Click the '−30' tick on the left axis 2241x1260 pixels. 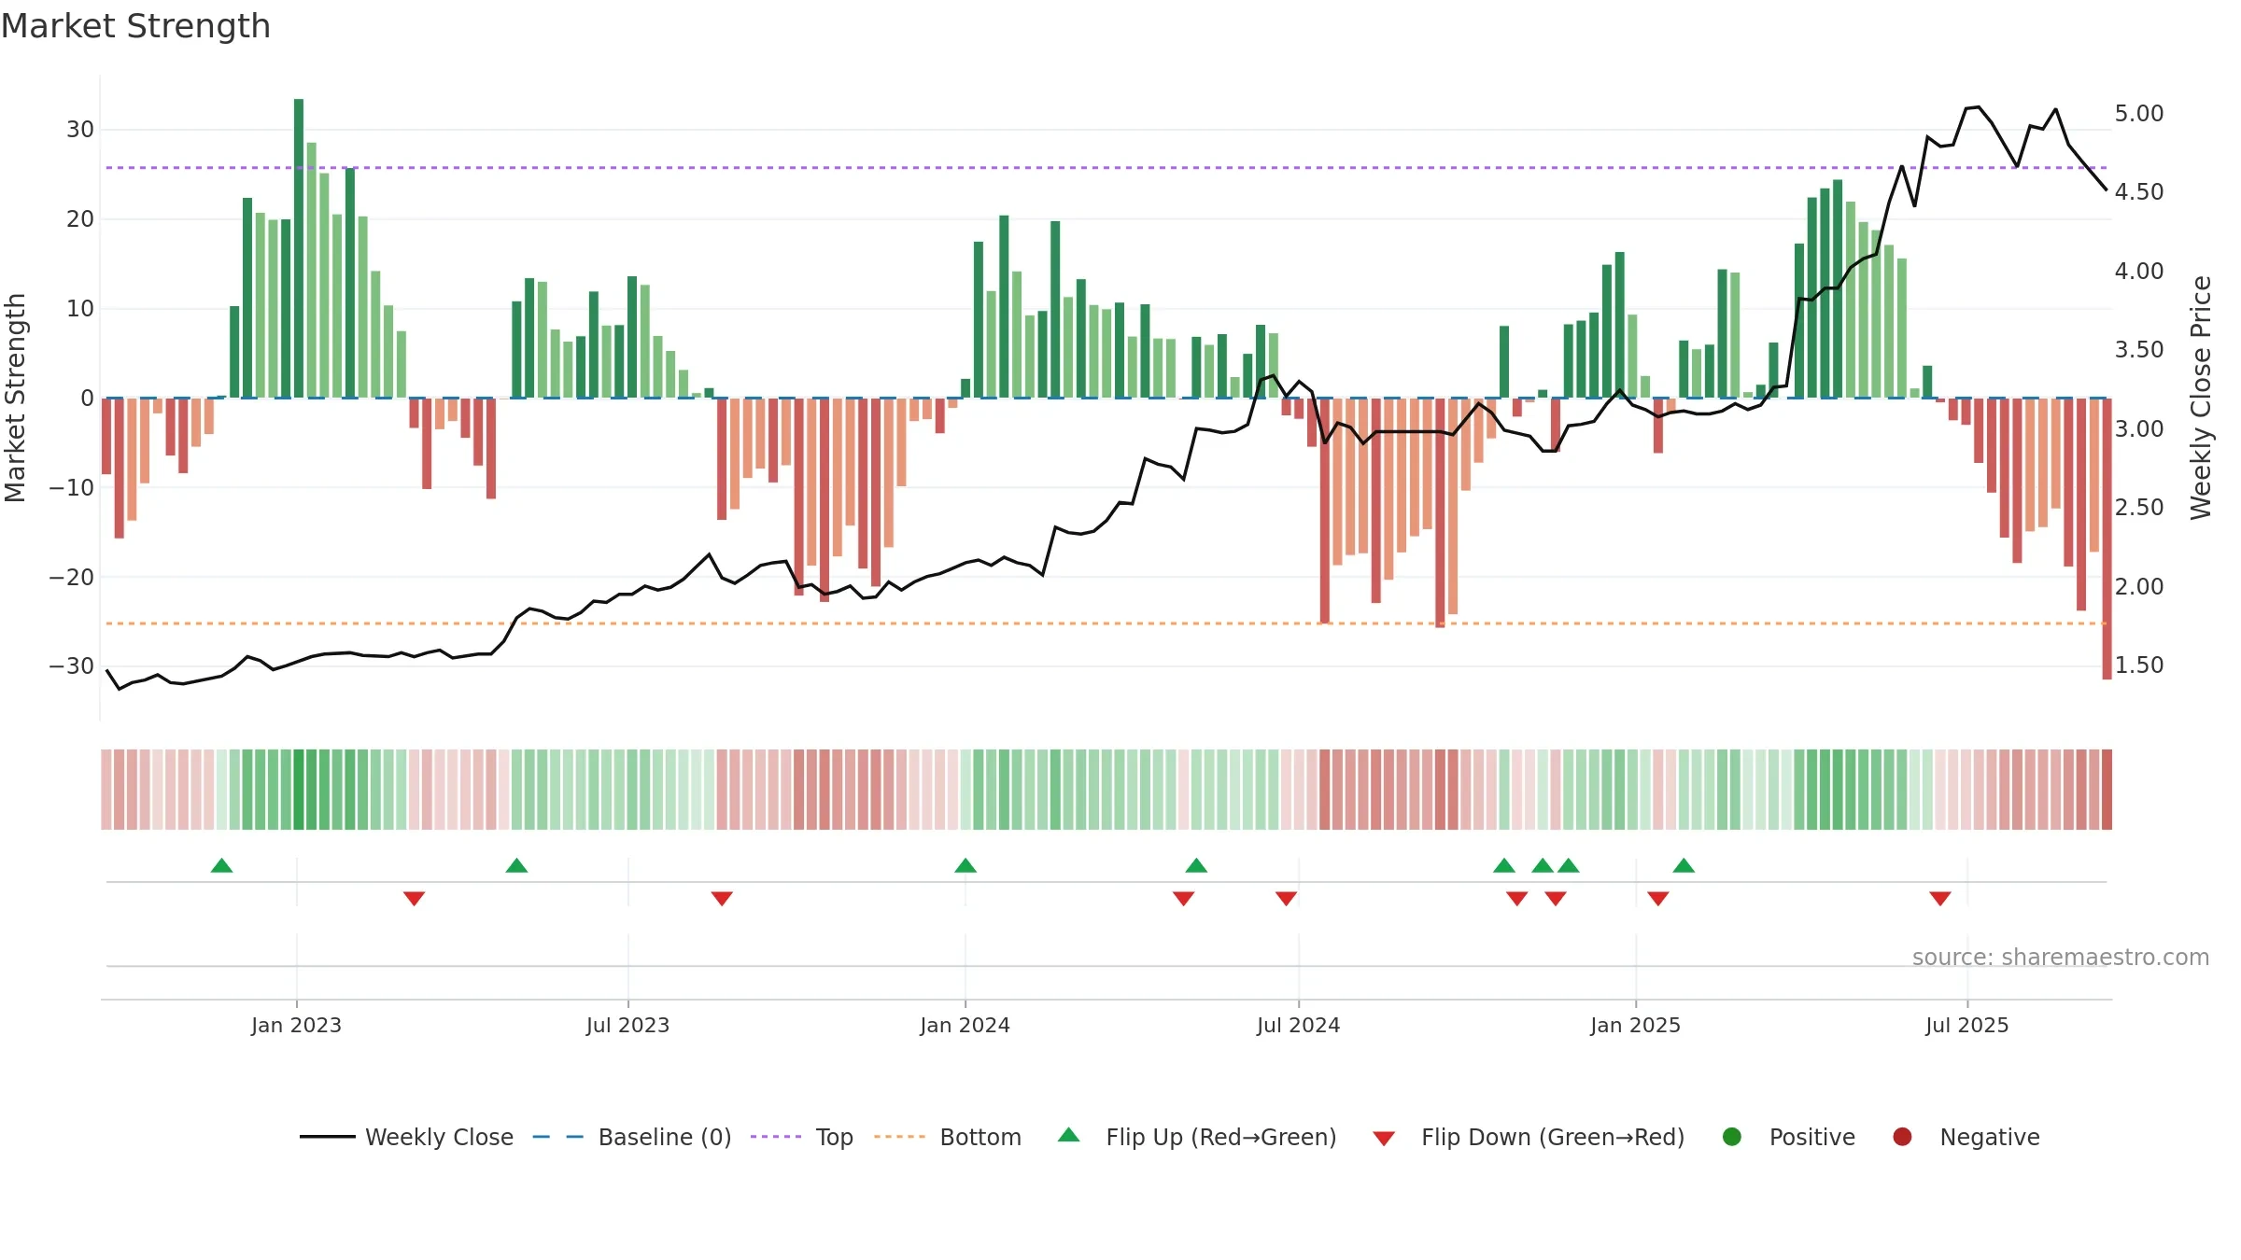(72, 666)
